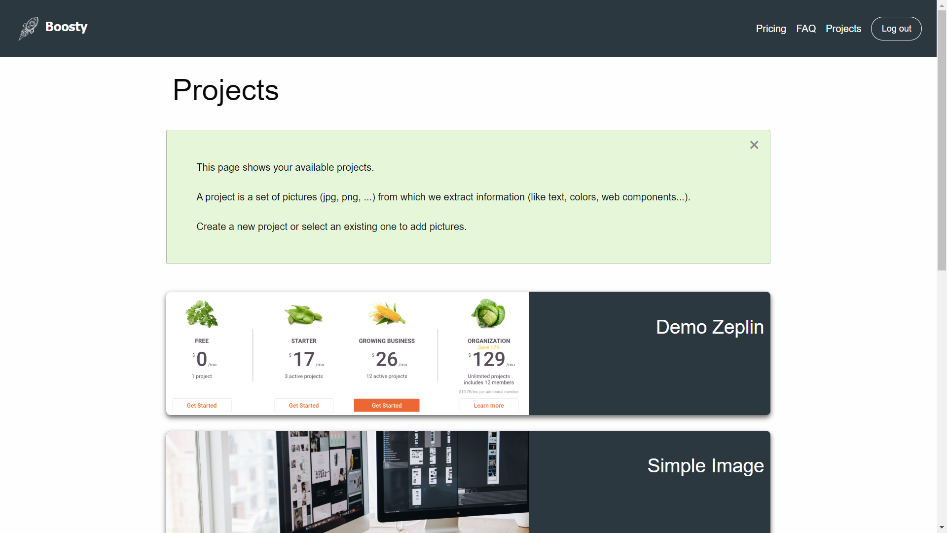Click Learn more under ORGANIZATION plan
947x533 pixels.
(x=488, y=406)
